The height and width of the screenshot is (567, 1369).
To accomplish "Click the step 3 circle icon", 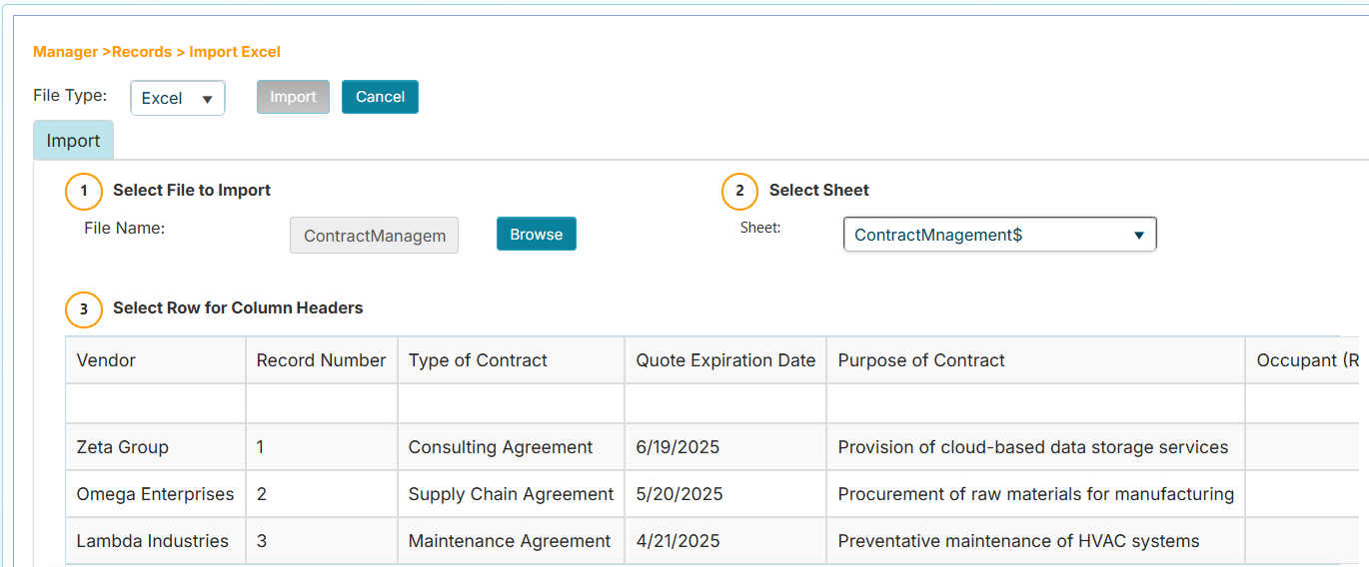I will coord(84,309).
